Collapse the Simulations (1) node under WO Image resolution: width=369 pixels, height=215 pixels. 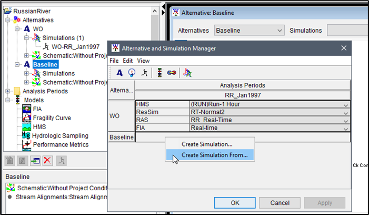(26, 38)
